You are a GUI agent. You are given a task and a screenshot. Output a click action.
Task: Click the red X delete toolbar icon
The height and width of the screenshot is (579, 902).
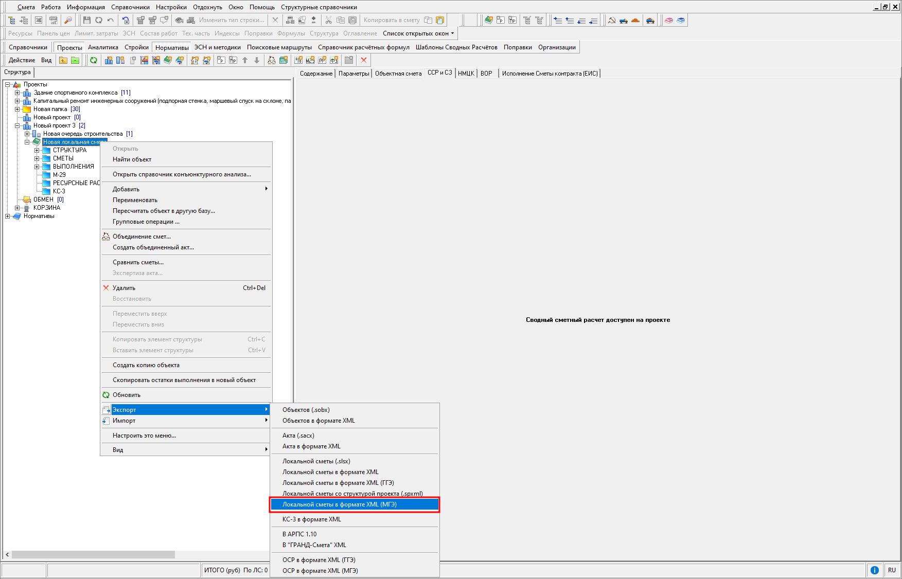tap(364, 60)
